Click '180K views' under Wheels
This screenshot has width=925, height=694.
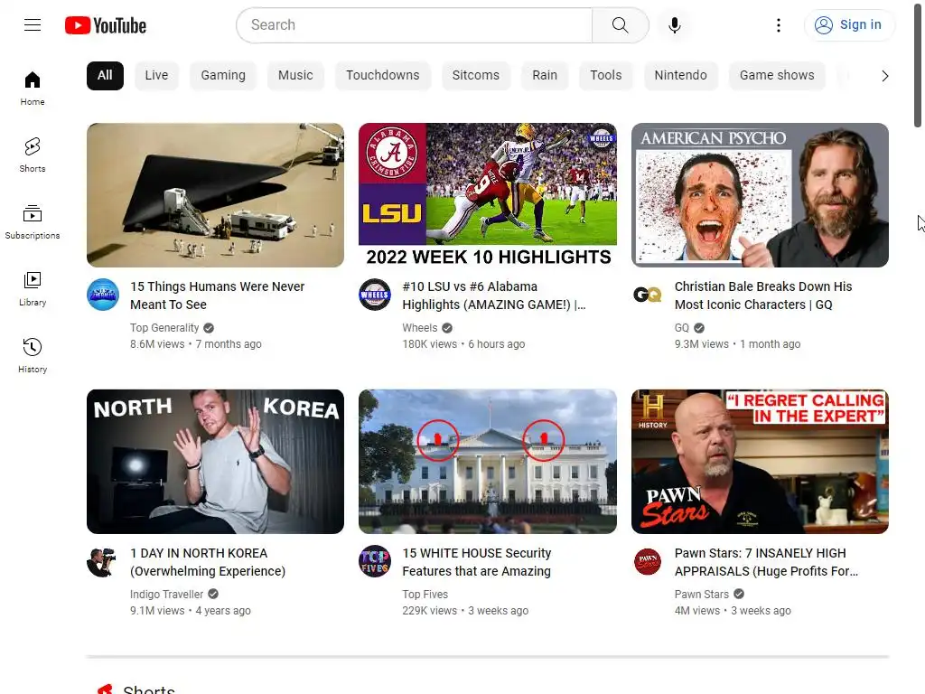point(429,344)
